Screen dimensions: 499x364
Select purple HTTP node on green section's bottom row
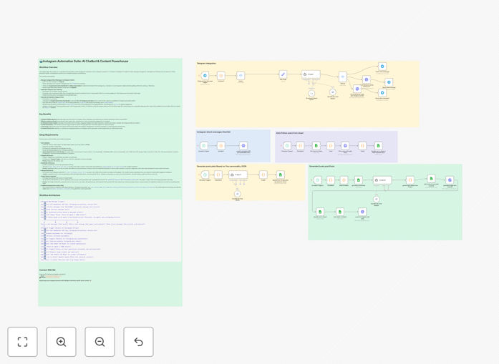point(362,212)
